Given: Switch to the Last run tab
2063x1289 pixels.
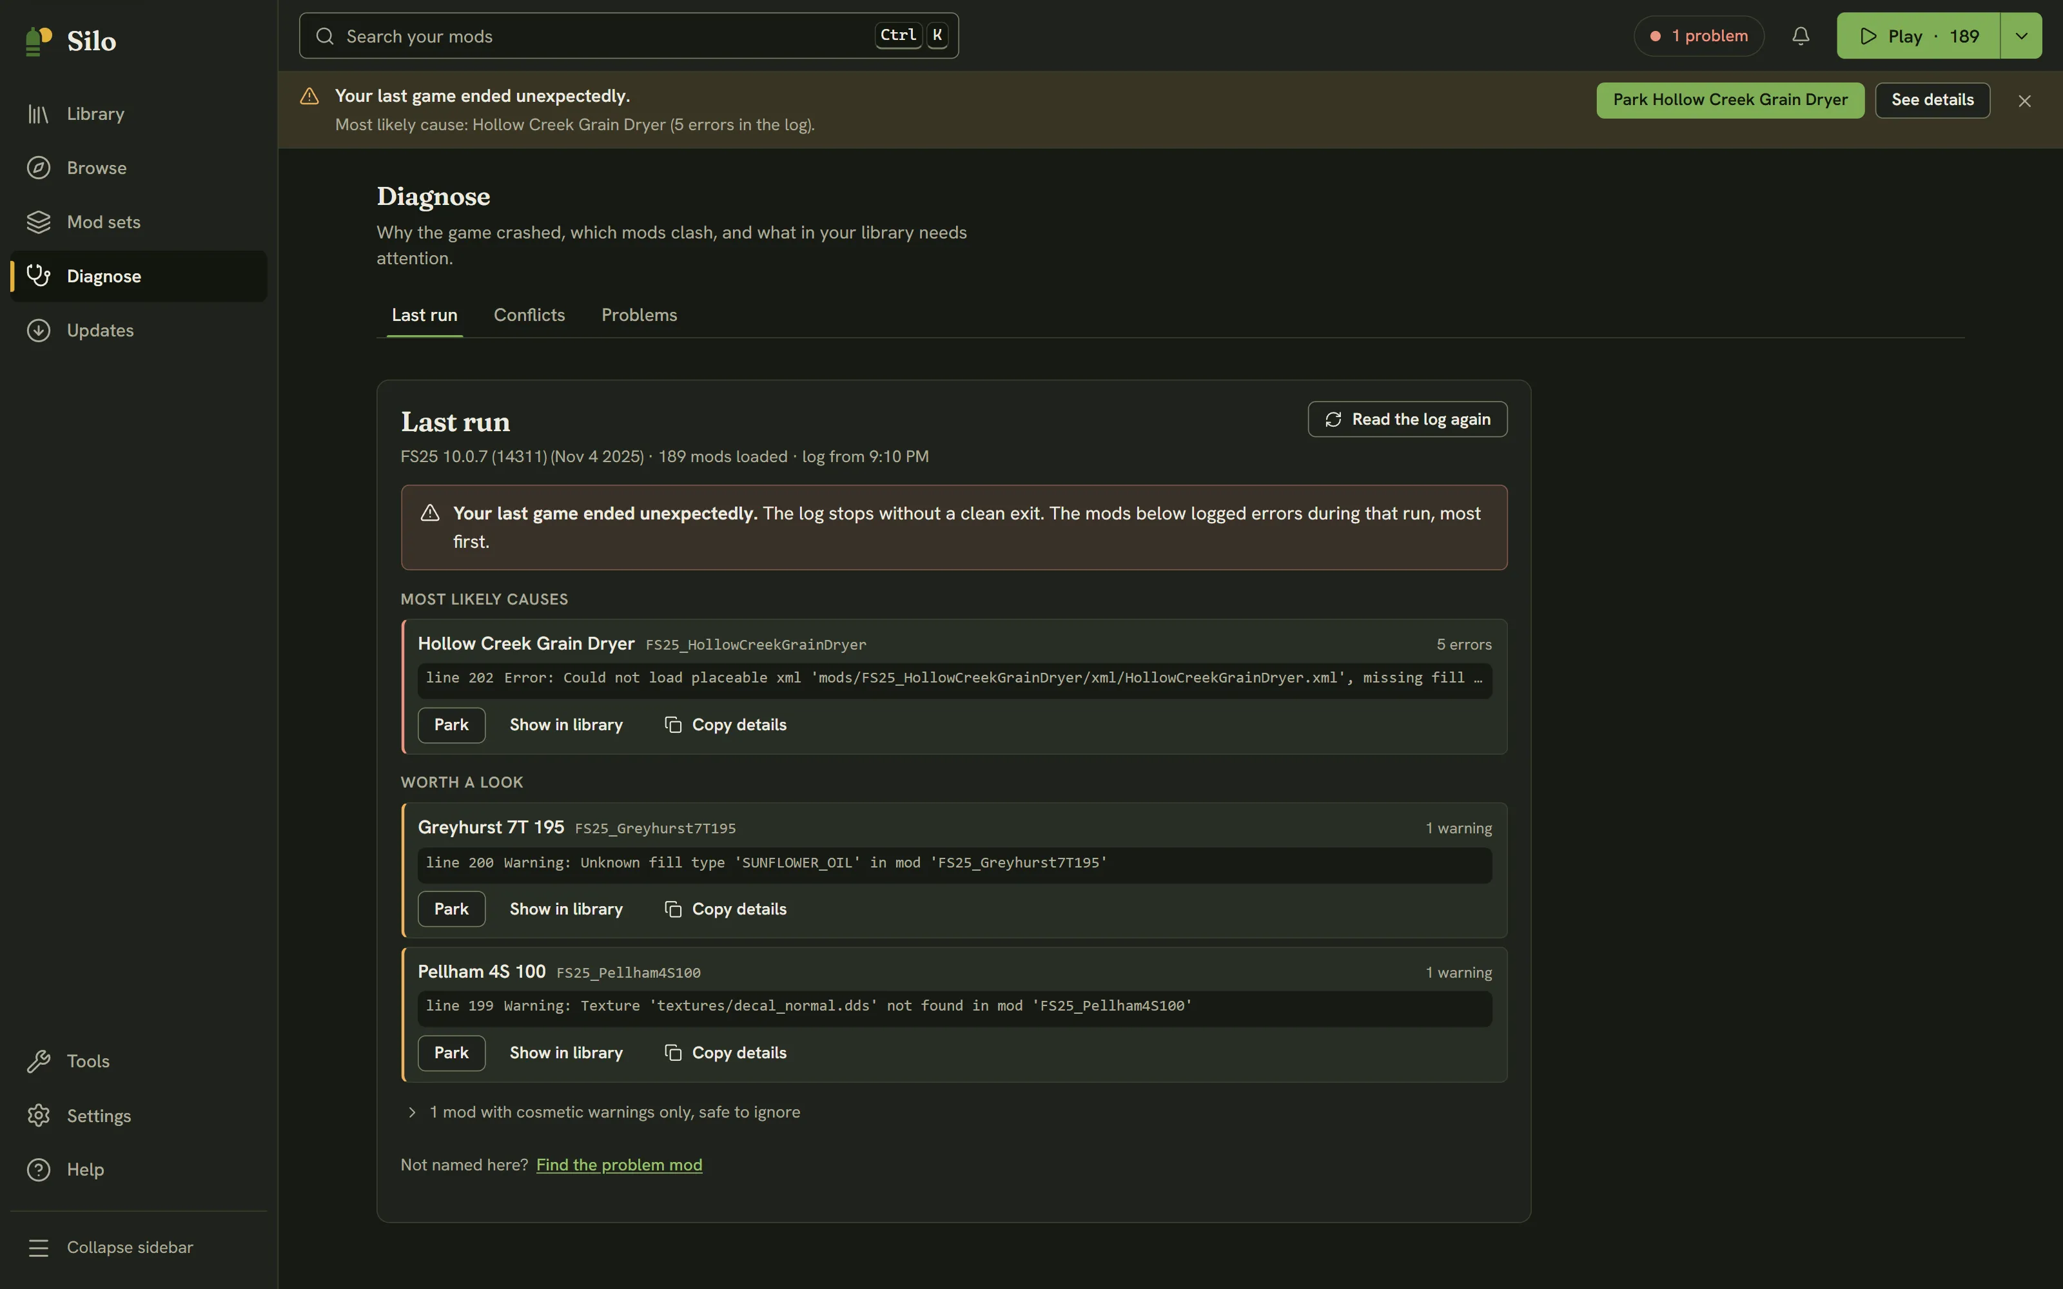Looking at the screenshot, I should pos(425,315).
